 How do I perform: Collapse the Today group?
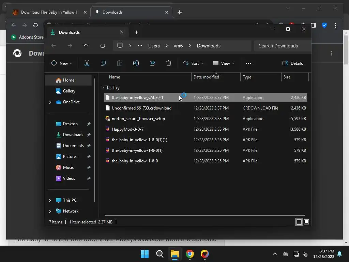tap(103, 88)
